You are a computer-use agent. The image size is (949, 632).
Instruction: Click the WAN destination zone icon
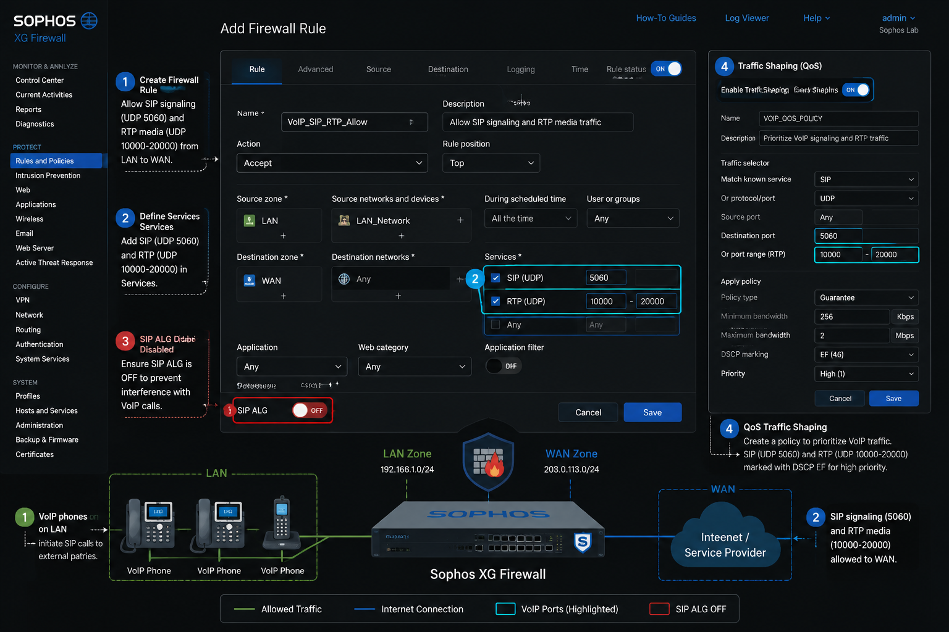pyautogui.click(x=250, y=280)
